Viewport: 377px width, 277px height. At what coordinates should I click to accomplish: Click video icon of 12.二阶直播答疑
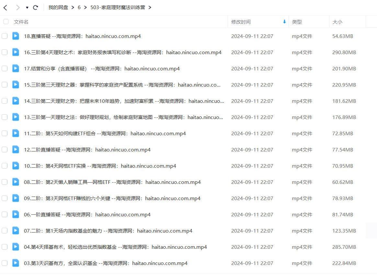tap(16, 149)
